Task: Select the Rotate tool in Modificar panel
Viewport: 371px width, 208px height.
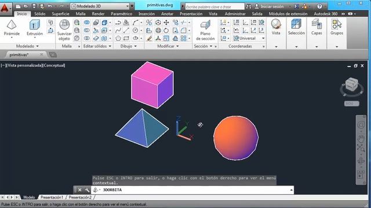Action: tap(166, 31)
